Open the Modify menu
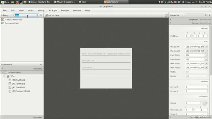Screen dimensions: 212x119 (x=41, y=10)
